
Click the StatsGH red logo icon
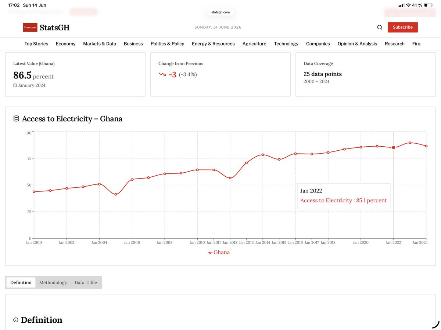click(x=30, y=27)
